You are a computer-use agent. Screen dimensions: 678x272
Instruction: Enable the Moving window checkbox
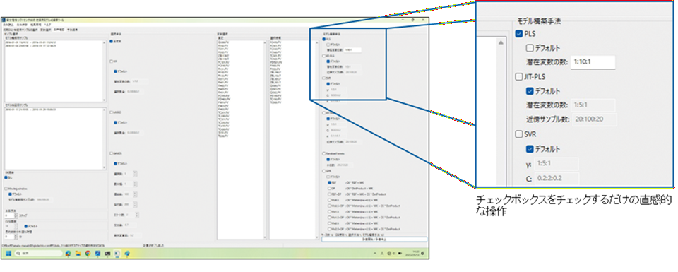[x=6, y=189]
